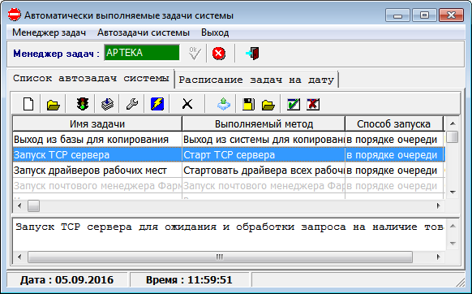Click the table's horizontal scroll left arrow

click(x=19, y=206)
